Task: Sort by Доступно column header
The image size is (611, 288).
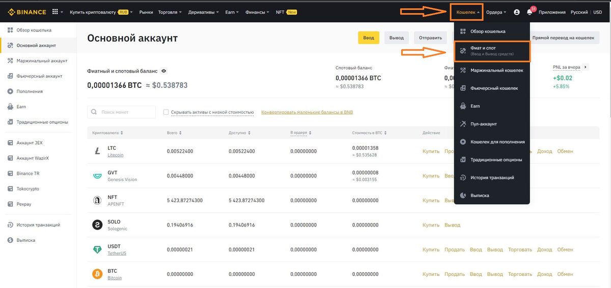Action: 241,133
